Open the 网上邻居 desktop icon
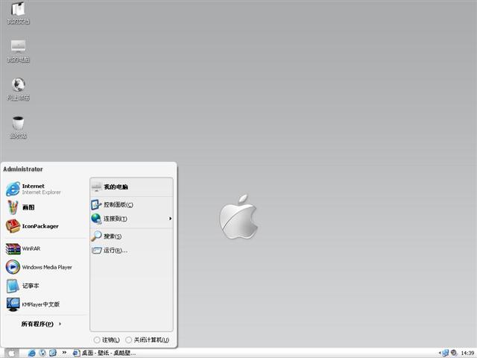The width and height of the screenshot is (477, 358). pos(19,86)
